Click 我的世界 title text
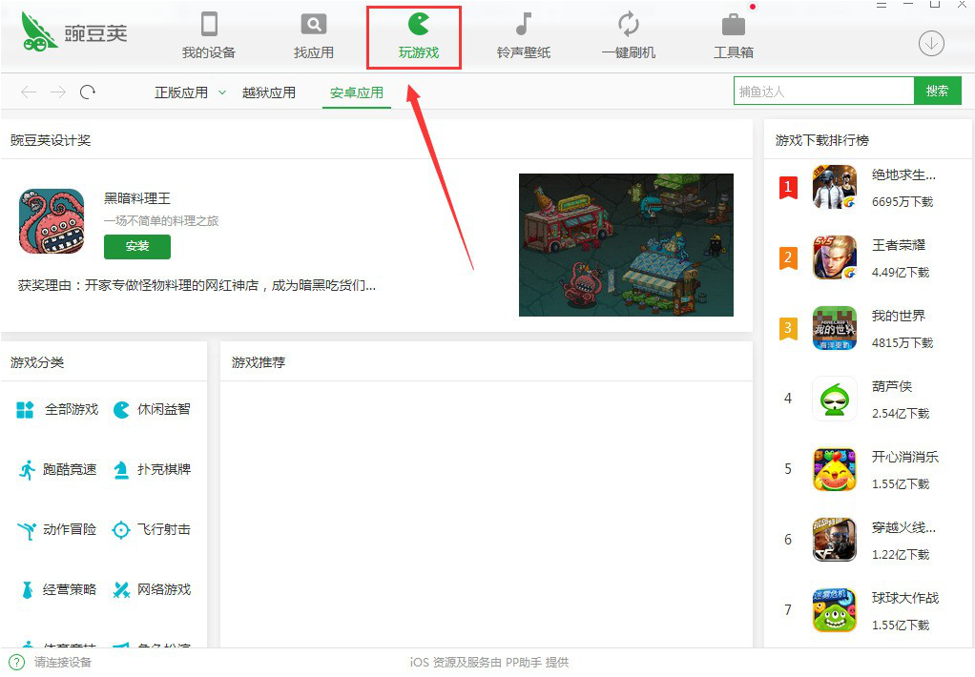975x677 pixels. (899, 316)
